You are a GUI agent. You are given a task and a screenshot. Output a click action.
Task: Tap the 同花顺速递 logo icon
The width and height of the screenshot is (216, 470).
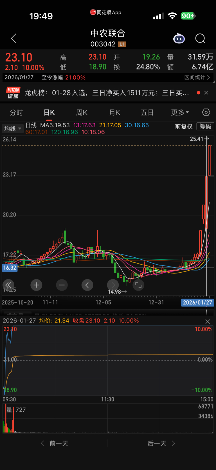coord(13,93)
